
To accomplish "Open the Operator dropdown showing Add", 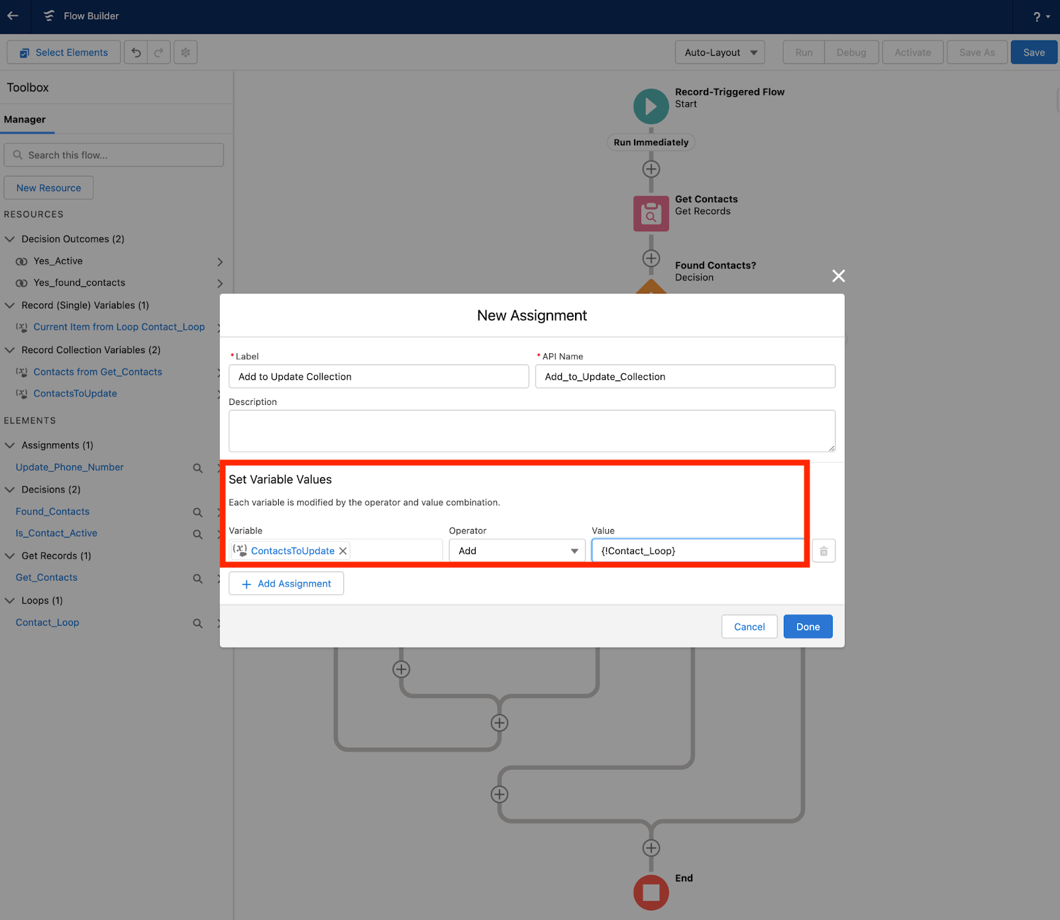I will pos(516,550).
